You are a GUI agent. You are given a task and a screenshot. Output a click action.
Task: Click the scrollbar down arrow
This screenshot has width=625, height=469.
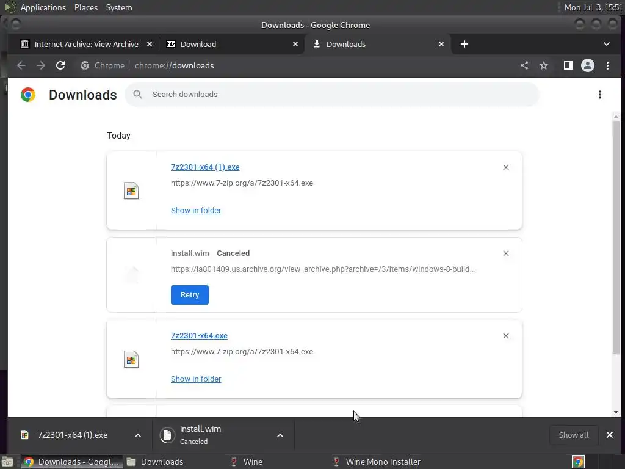(x=616, y=412)
